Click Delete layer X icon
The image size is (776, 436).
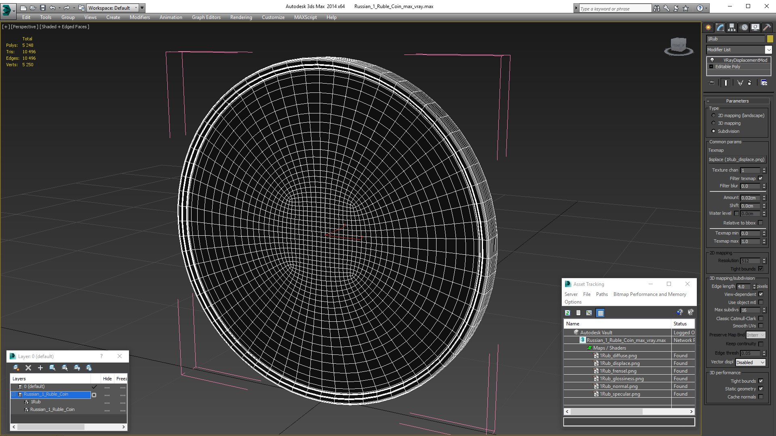[28, 368]
